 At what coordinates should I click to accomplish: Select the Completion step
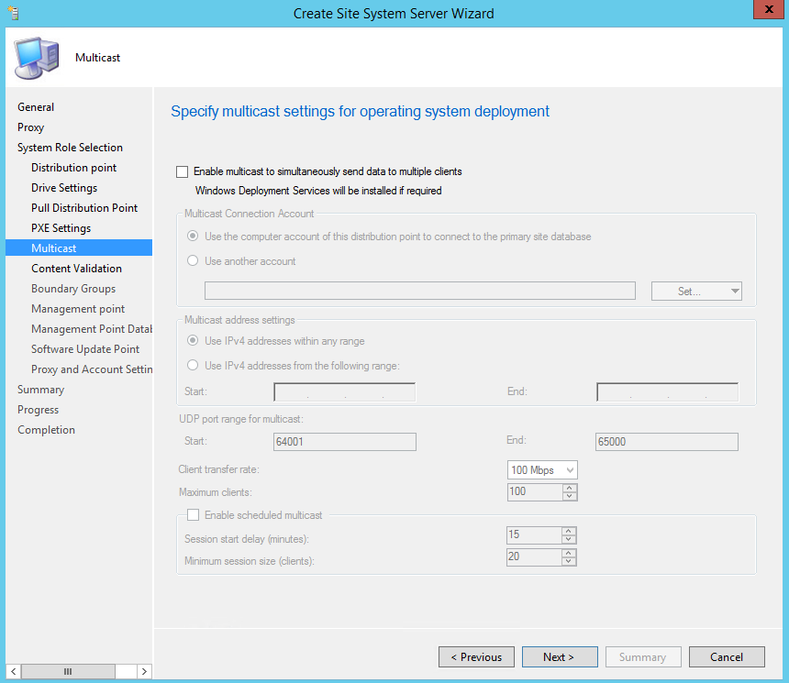(46, 430)
